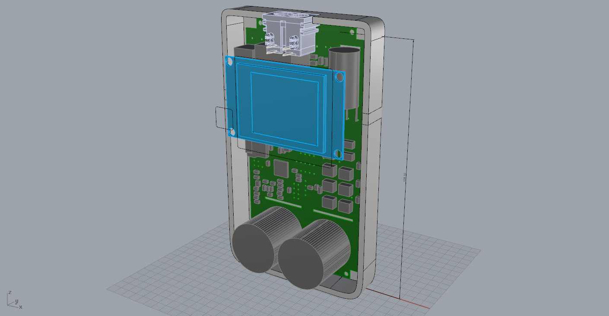Pick the display's bottom-right mounting hole

pos(337,153)
